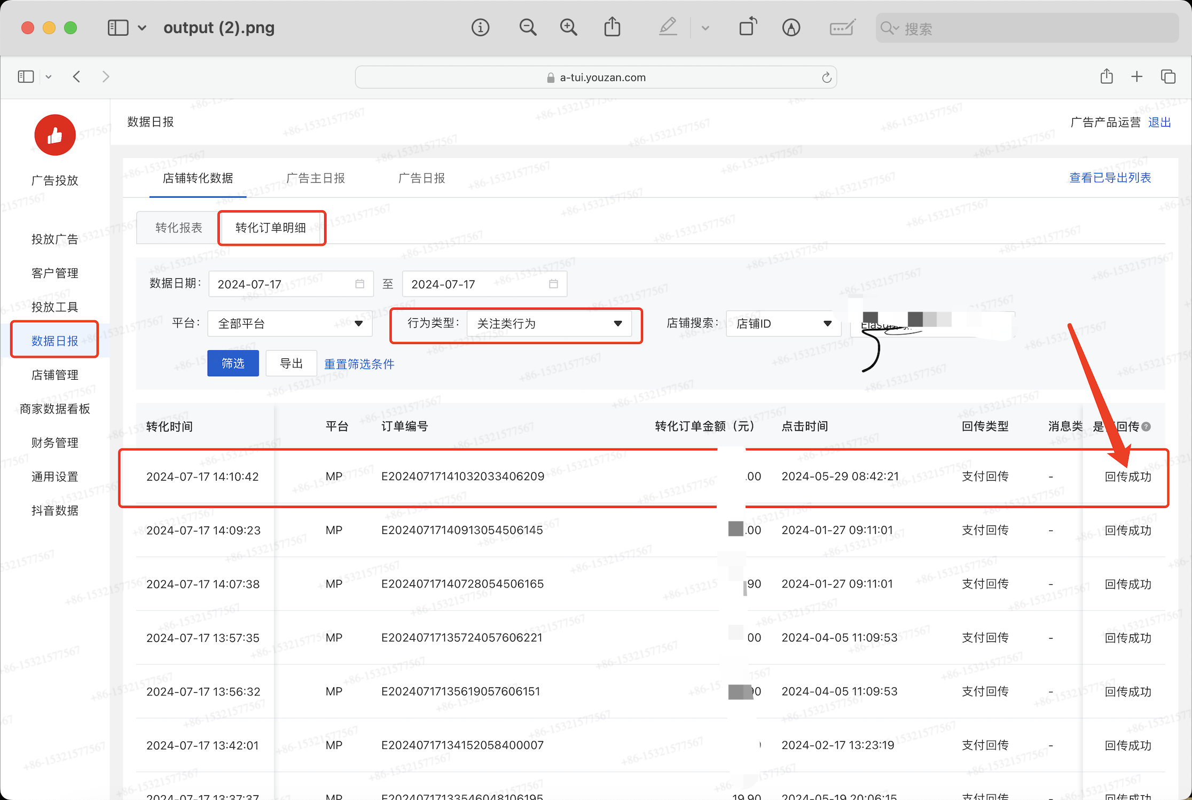Viewport: 1192px width, 800px height.
Task: Expand the 行为类型 关注类行为 dropdown
Action: tap(549, 324)
